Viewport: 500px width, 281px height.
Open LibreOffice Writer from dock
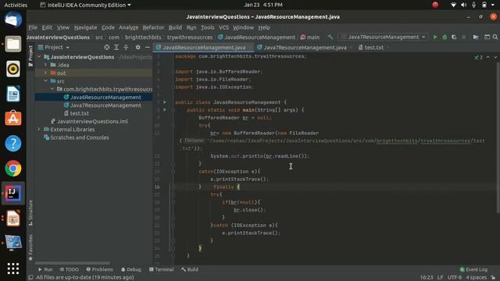tap(13, 94)
